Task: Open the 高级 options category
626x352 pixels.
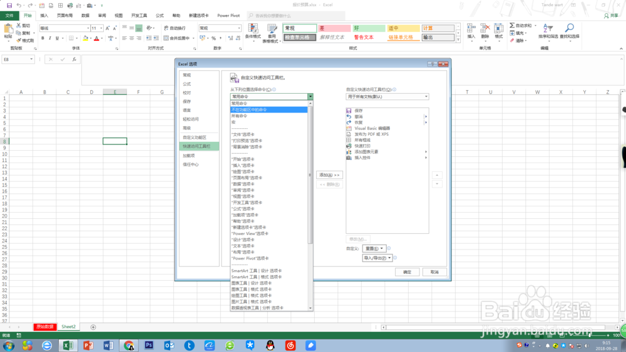Action: pyautogui.click(x=199, y=128)
